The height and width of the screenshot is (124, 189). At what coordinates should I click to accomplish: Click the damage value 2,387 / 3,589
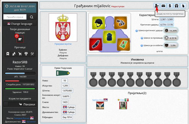coord(167,19)
